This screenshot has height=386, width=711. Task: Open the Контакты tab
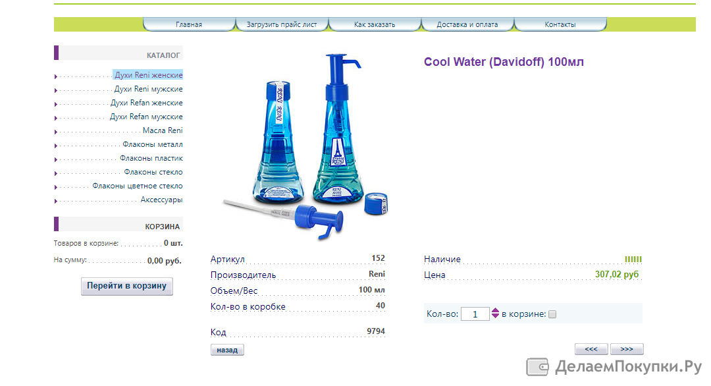tap(560, 24)
